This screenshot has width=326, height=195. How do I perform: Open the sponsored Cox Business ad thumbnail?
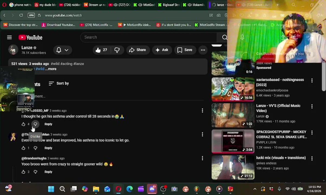click(x=233, y=63)
